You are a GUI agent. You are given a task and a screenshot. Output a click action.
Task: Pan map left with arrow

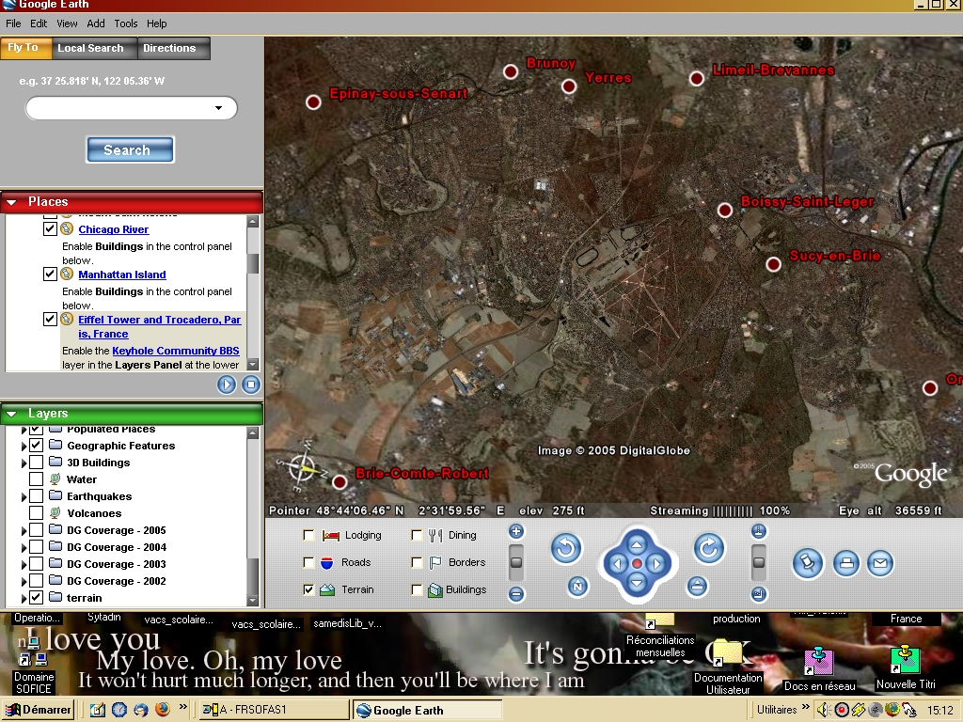pos(617,564)
